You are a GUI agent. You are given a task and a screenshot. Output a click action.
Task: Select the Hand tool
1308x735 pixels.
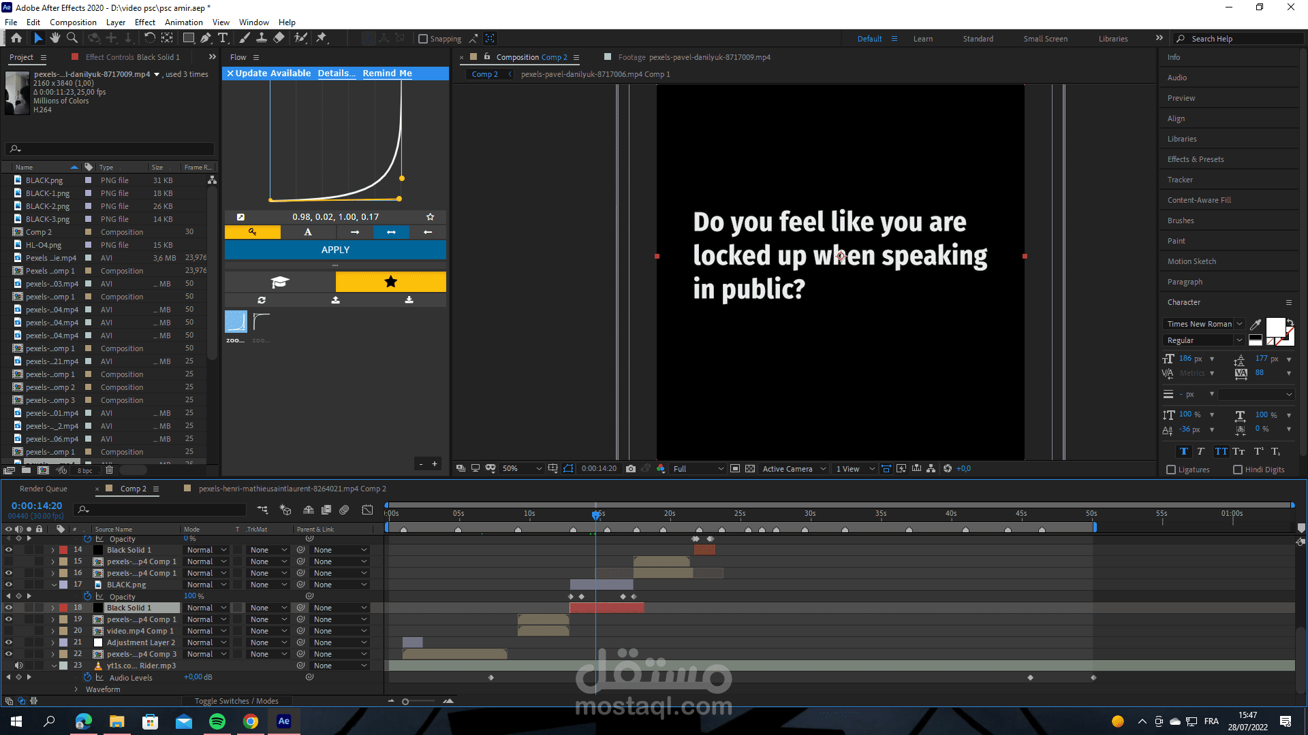pos(55,38)
